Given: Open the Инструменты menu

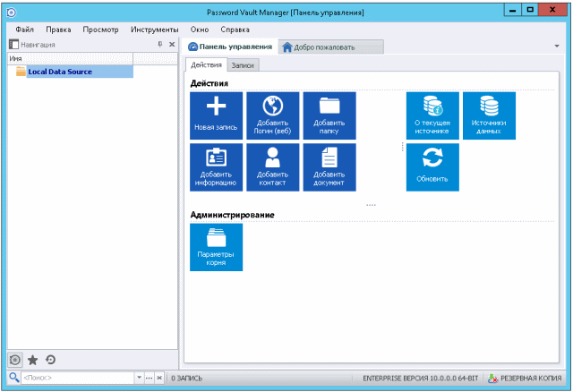Looking at the screenshot, I should point(154,30).
